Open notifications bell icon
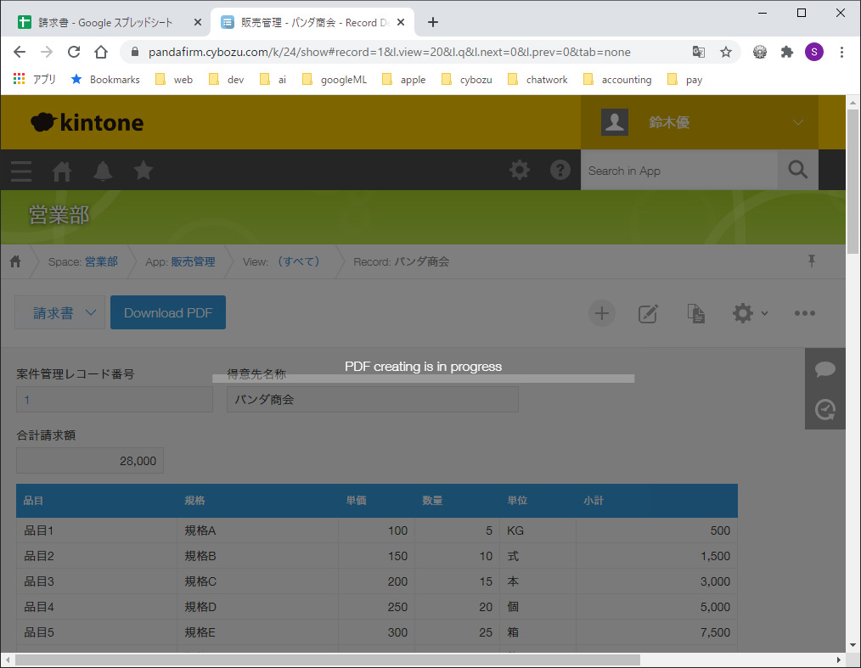This screenshot has width=861, height=668. (103, 171)
